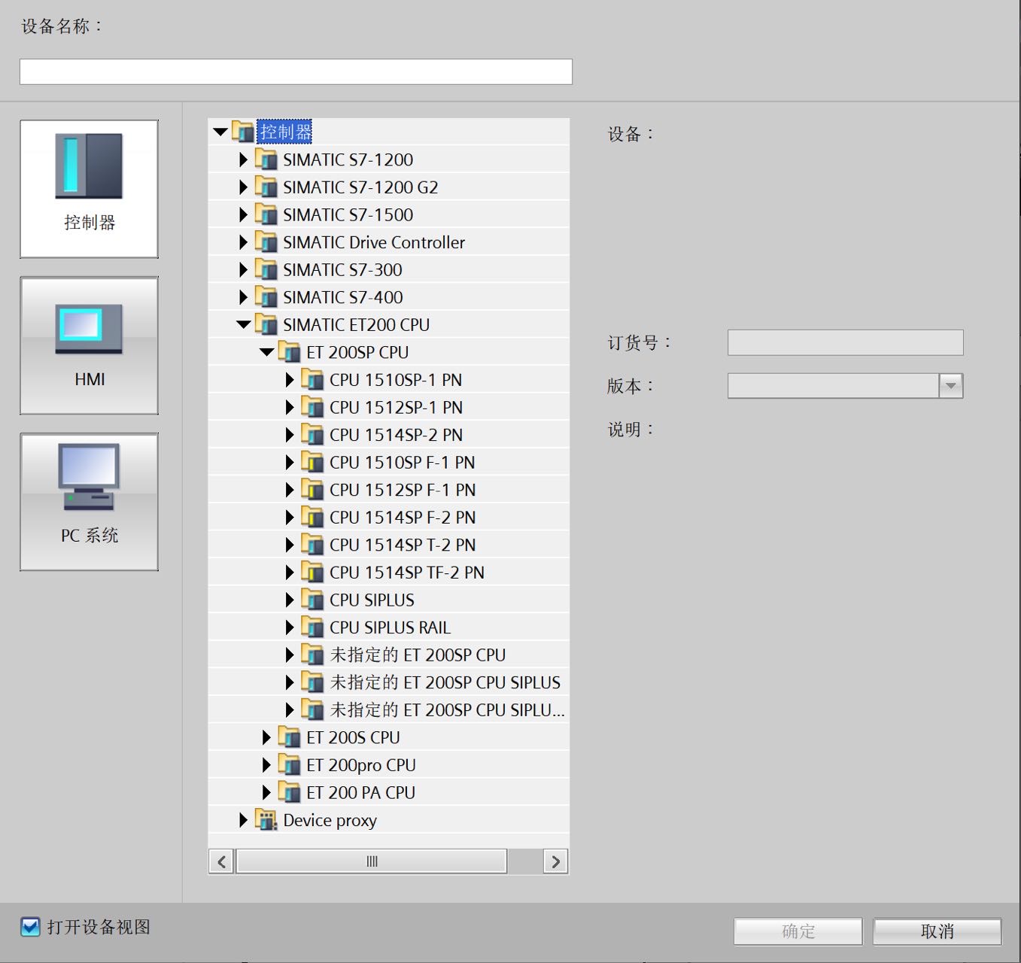The image size is (1021, 963).
Task: Click the SIMATIC S7-300 folder icon
Action: coord(266,269)
